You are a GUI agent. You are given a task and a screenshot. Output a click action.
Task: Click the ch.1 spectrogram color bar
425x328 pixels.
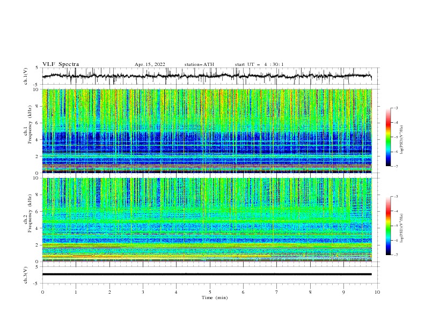388,137
